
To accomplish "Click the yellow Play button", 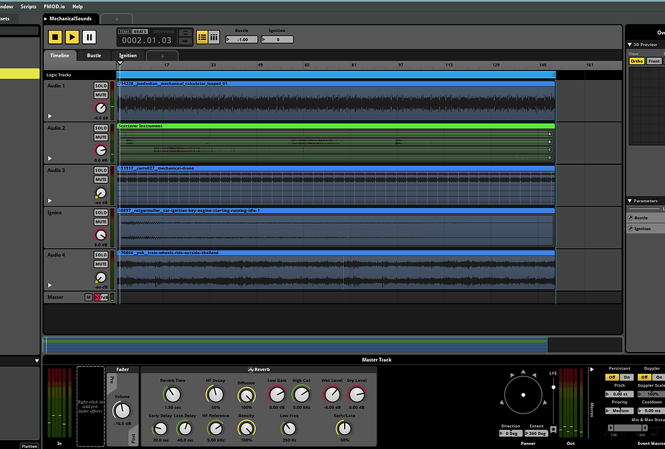I will (72, 37).
